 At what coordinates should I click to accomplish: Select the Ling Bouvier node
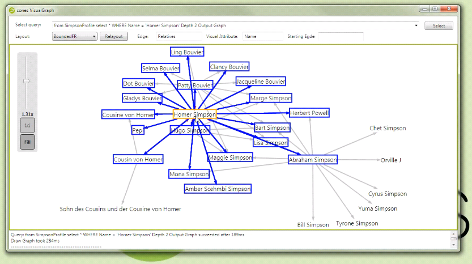click(187, 52)
